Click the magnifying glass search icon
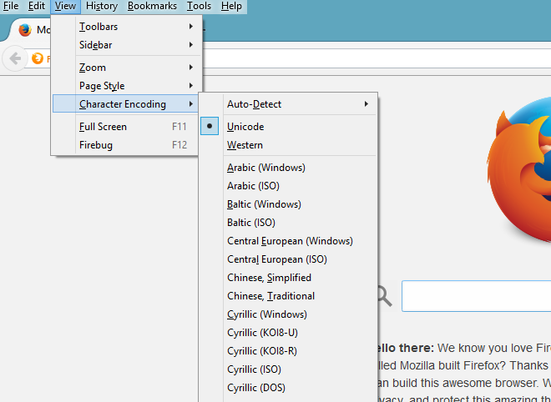 point(384,295)
